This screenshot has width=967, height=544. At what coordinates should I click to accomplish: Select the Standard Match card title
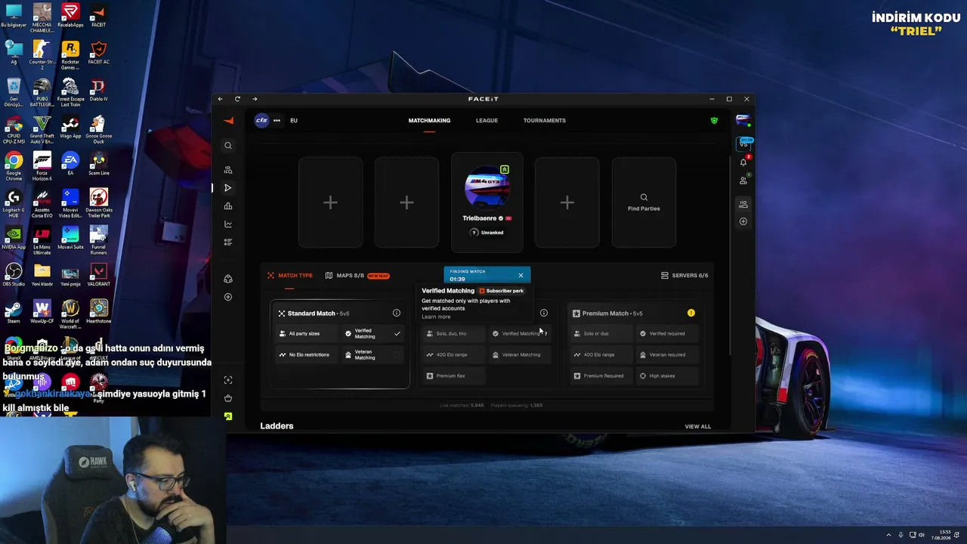[x=311, y=314]
